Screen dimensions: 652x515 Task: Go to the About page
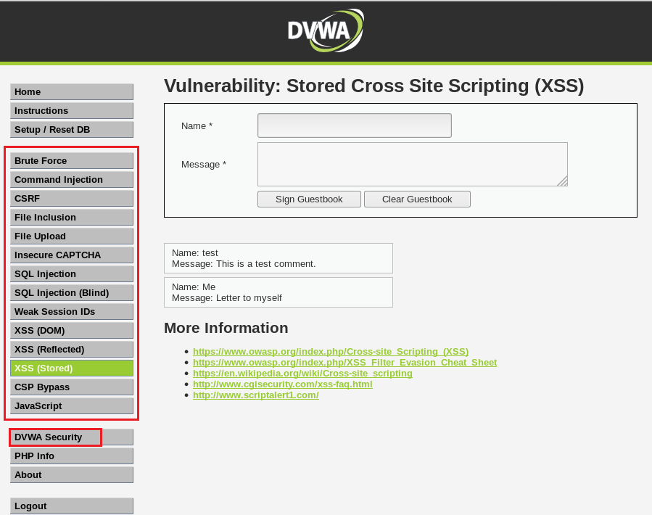click(x=72, y=474)
